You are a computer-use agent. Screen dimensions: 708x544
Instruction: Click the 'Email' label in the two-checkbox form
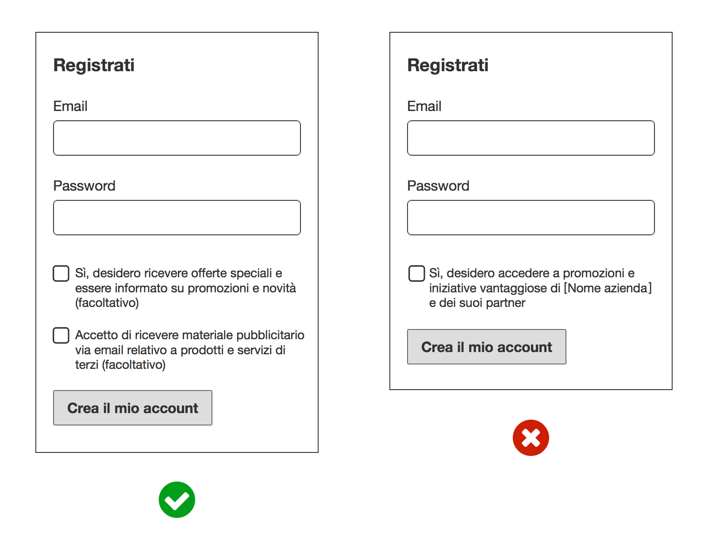point(70,106)
